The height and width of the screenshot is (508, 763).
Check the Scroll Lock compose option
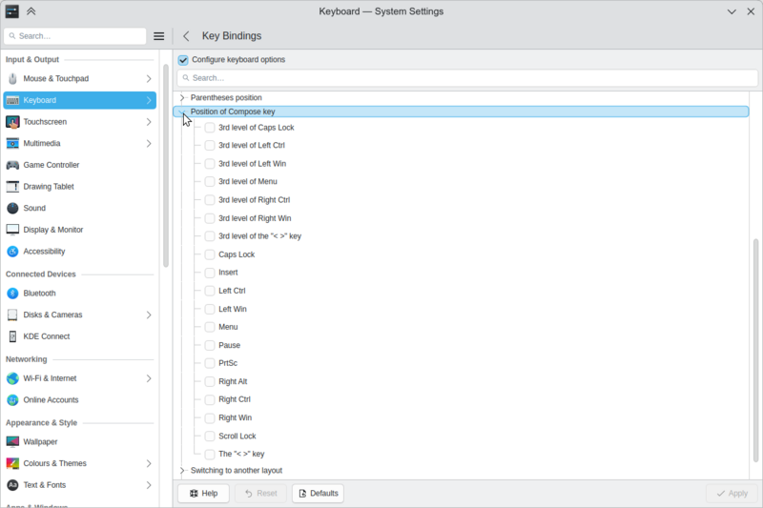point(210,436)
